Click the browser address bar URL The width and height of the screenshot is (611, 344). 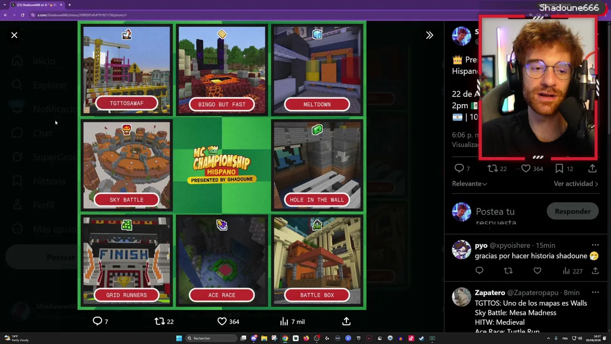[82, 15]
